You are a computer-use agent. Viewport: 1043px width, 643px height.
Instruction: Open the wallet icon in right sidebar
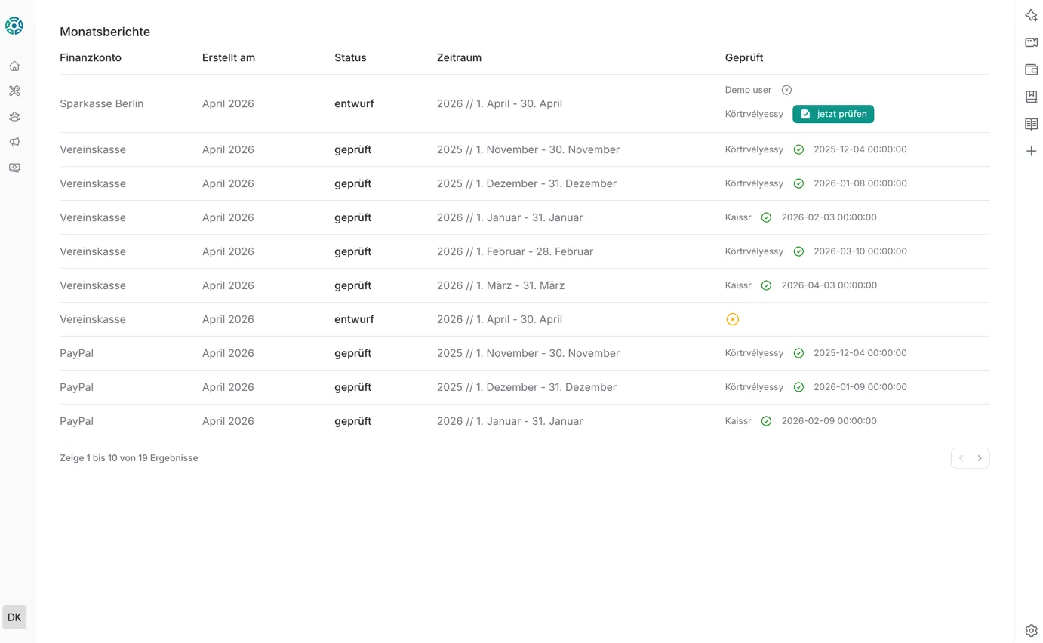click(1031, 69)
